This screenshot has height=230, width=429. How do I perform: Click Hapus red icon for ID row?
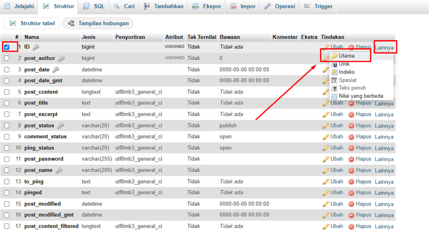click(351, 47)
